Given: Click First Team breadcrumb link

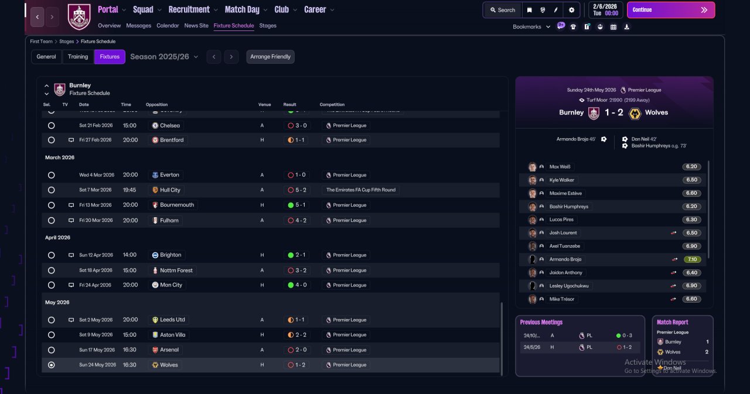Looking at the screenshot, I should (42, 42).
